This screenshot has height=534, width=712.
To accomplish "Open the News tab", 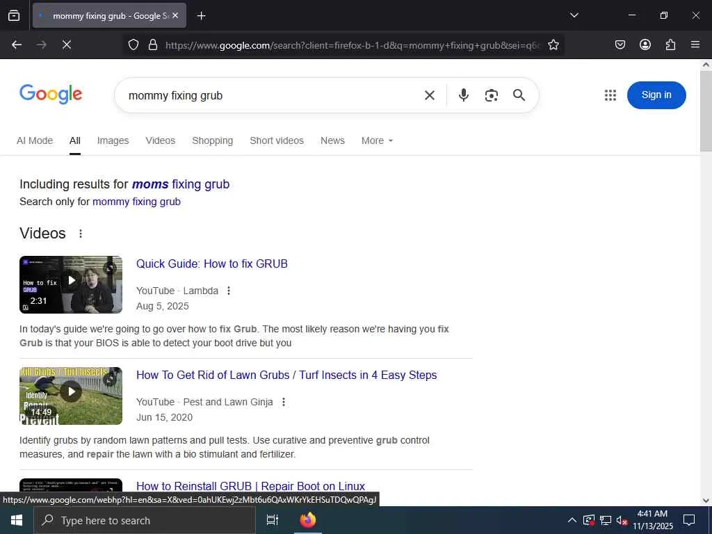I will point(332,140).
